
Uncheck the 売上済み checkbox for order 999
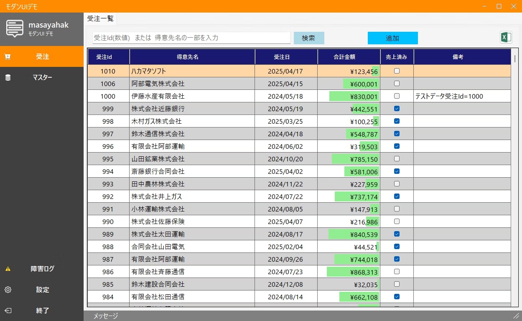coord(397,109)
